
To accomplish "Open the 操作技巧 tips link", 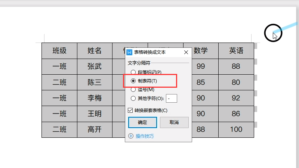I will 144,136.
